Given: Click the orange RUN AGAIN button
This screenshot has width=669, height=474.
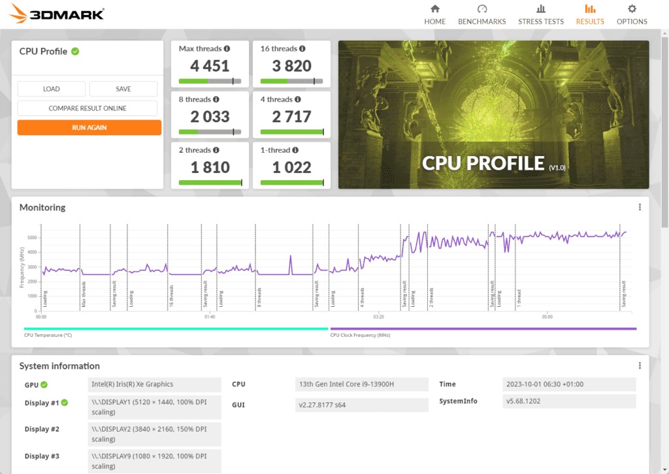Looking at the screenshot, I should tap(90, 128).
